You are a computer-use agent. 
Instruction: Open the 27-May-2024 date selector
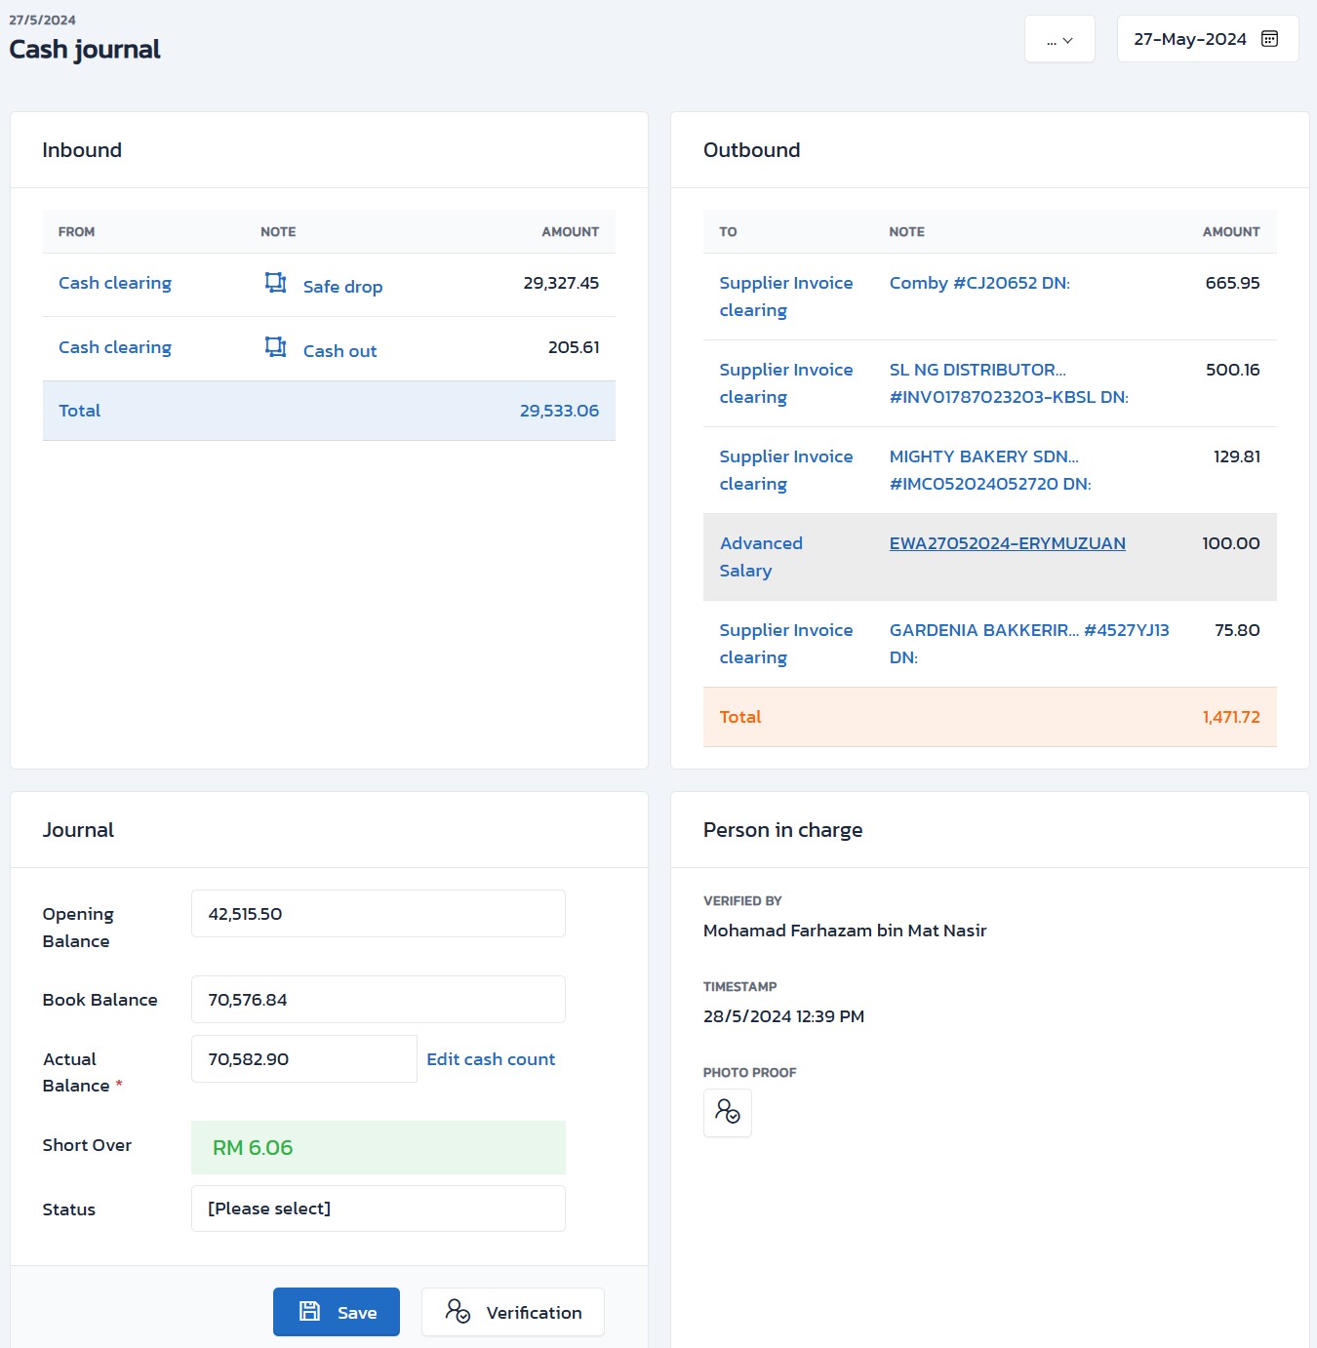pos(1189,39)
